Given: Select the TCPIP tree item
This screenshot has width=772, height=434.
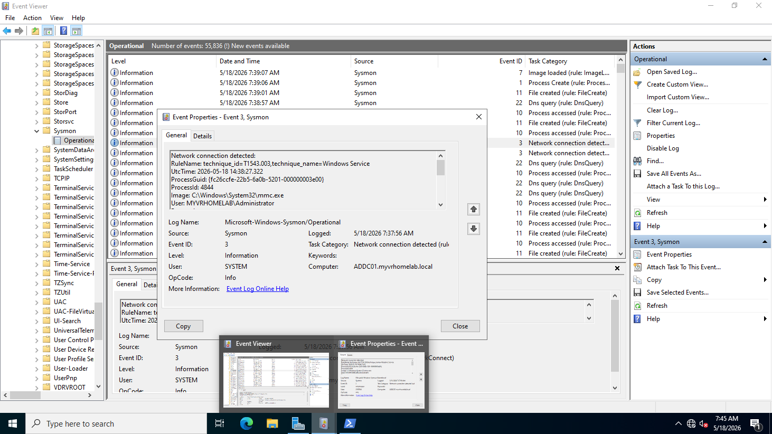Looking at the screenshot, I should click(62, 178).
